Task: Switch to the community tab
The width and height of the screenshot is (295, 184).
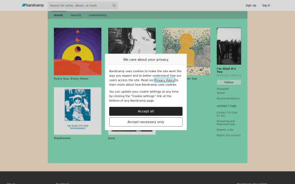Action: tap(98, 15)
